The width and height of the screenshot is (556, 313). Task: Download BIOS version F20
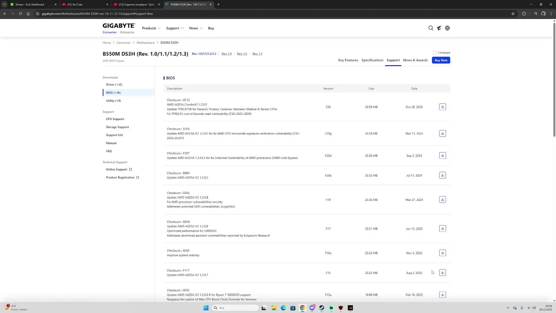(x=442, y=107)
